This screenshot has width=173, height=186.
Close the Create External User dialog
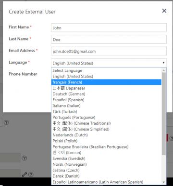(x=164, y=11)
